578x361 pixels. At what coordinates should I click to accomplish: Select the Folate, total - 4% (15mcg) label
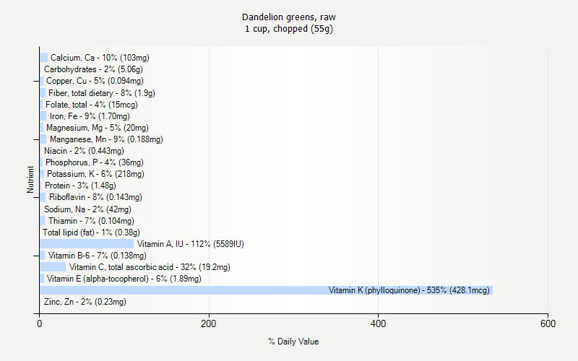(x=92, y=105)
